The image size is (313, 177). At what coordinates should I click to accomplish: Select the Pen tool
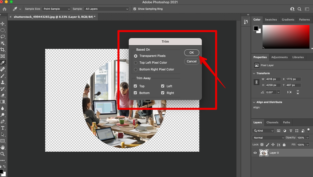pos(3,121)
